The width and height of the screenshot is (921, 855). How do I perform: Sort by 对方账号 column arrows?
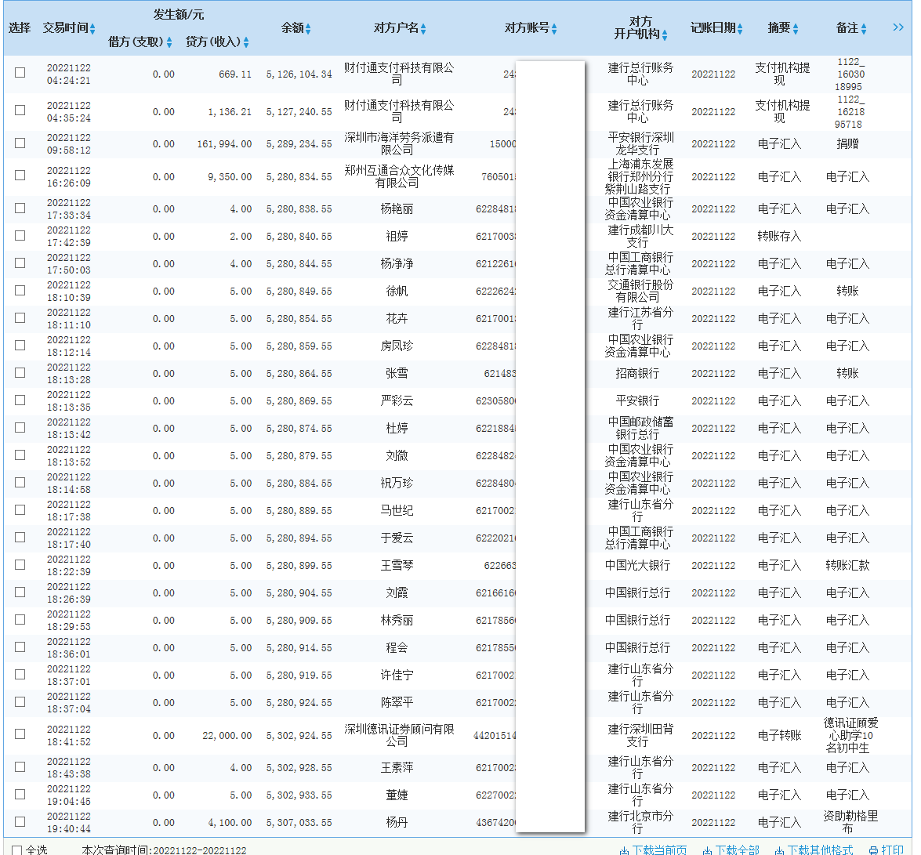(x=554, y=28)
